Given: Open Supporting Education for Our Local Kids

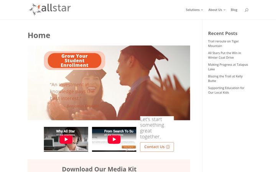Looking at the screenshot, I should pos(226,90).
